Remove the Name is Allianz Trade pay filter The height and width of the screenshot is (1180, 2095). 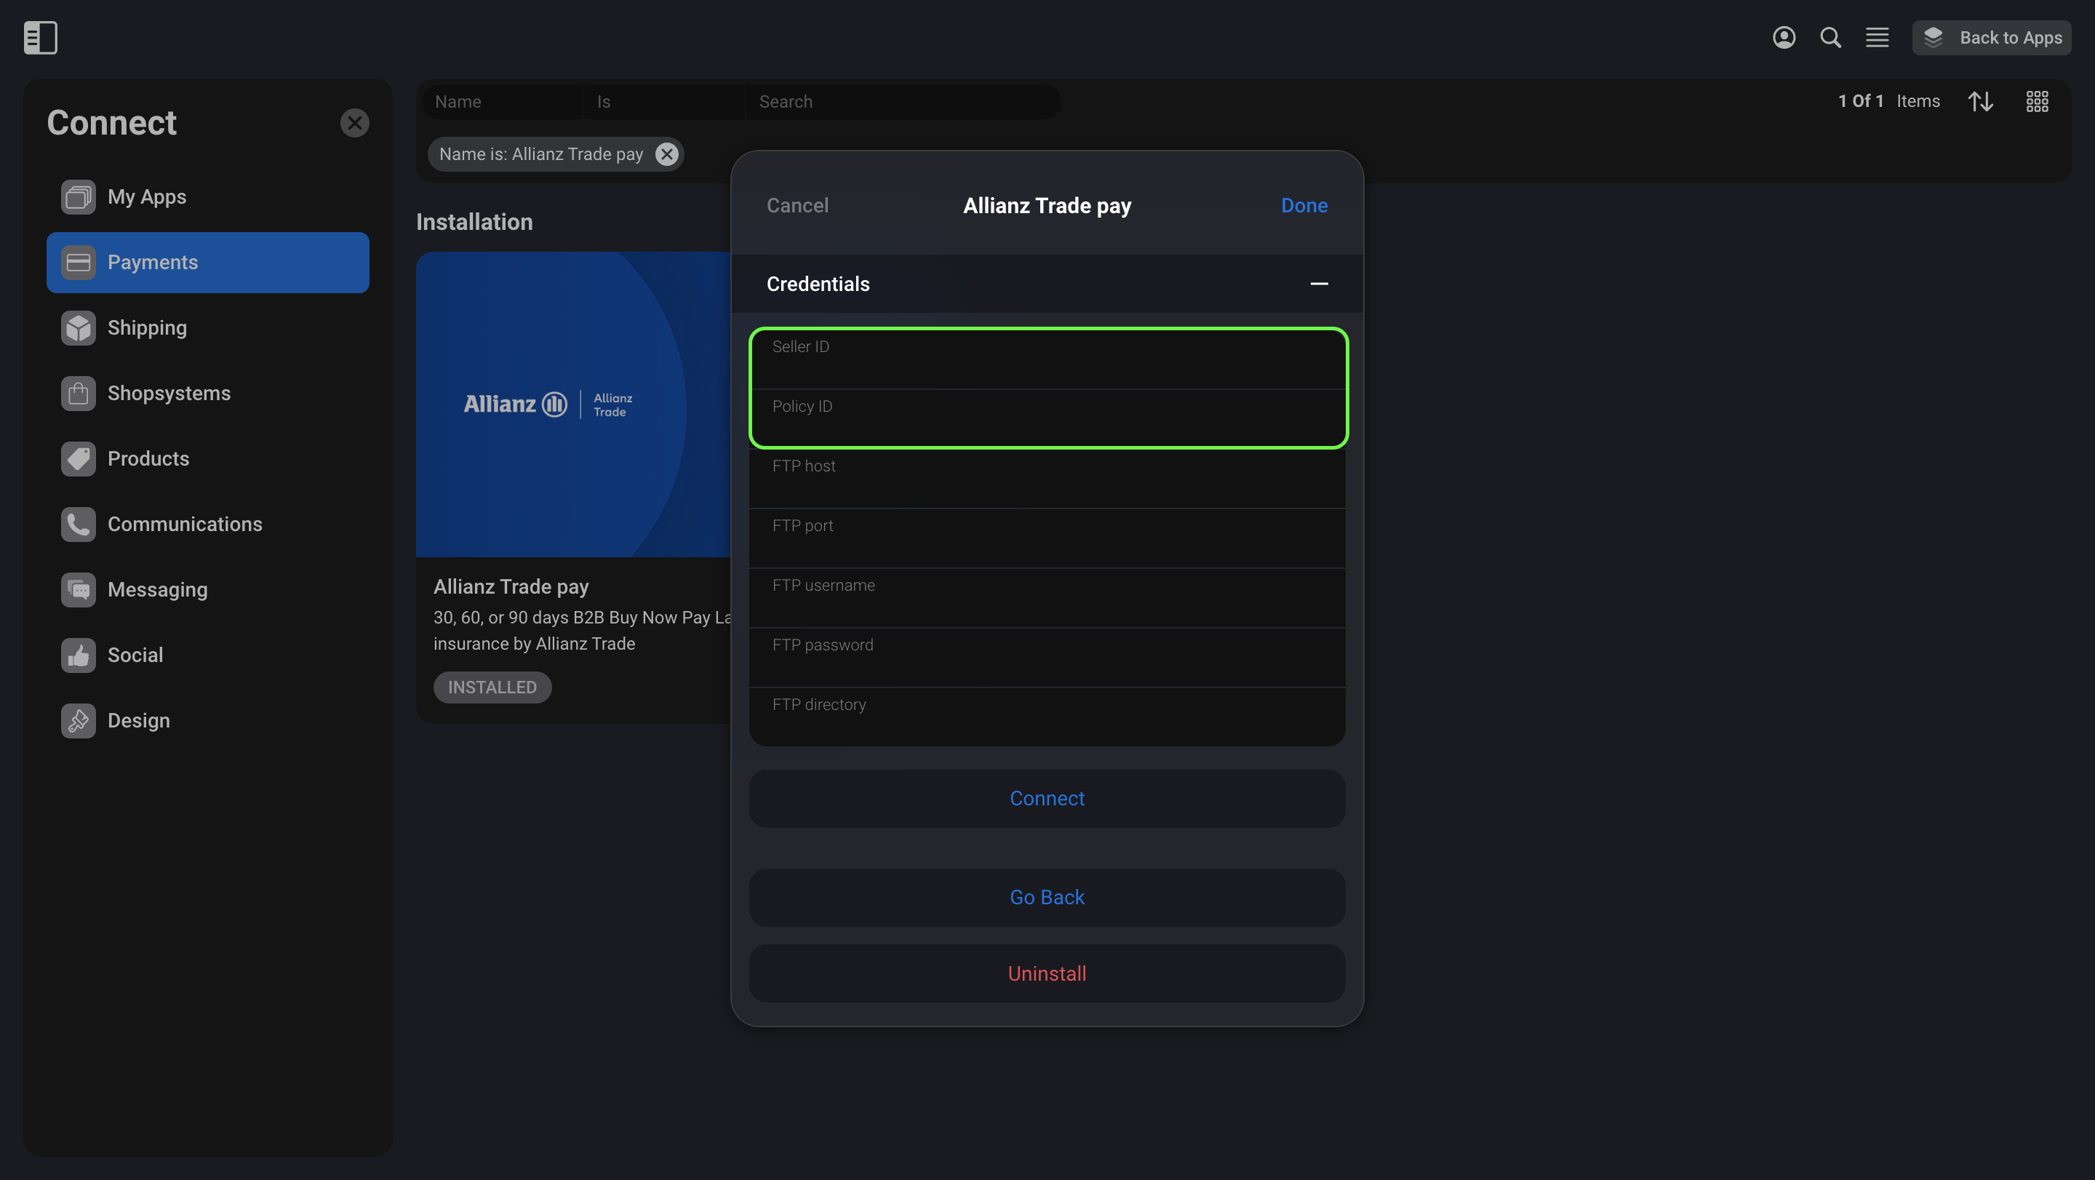(666, 154)
